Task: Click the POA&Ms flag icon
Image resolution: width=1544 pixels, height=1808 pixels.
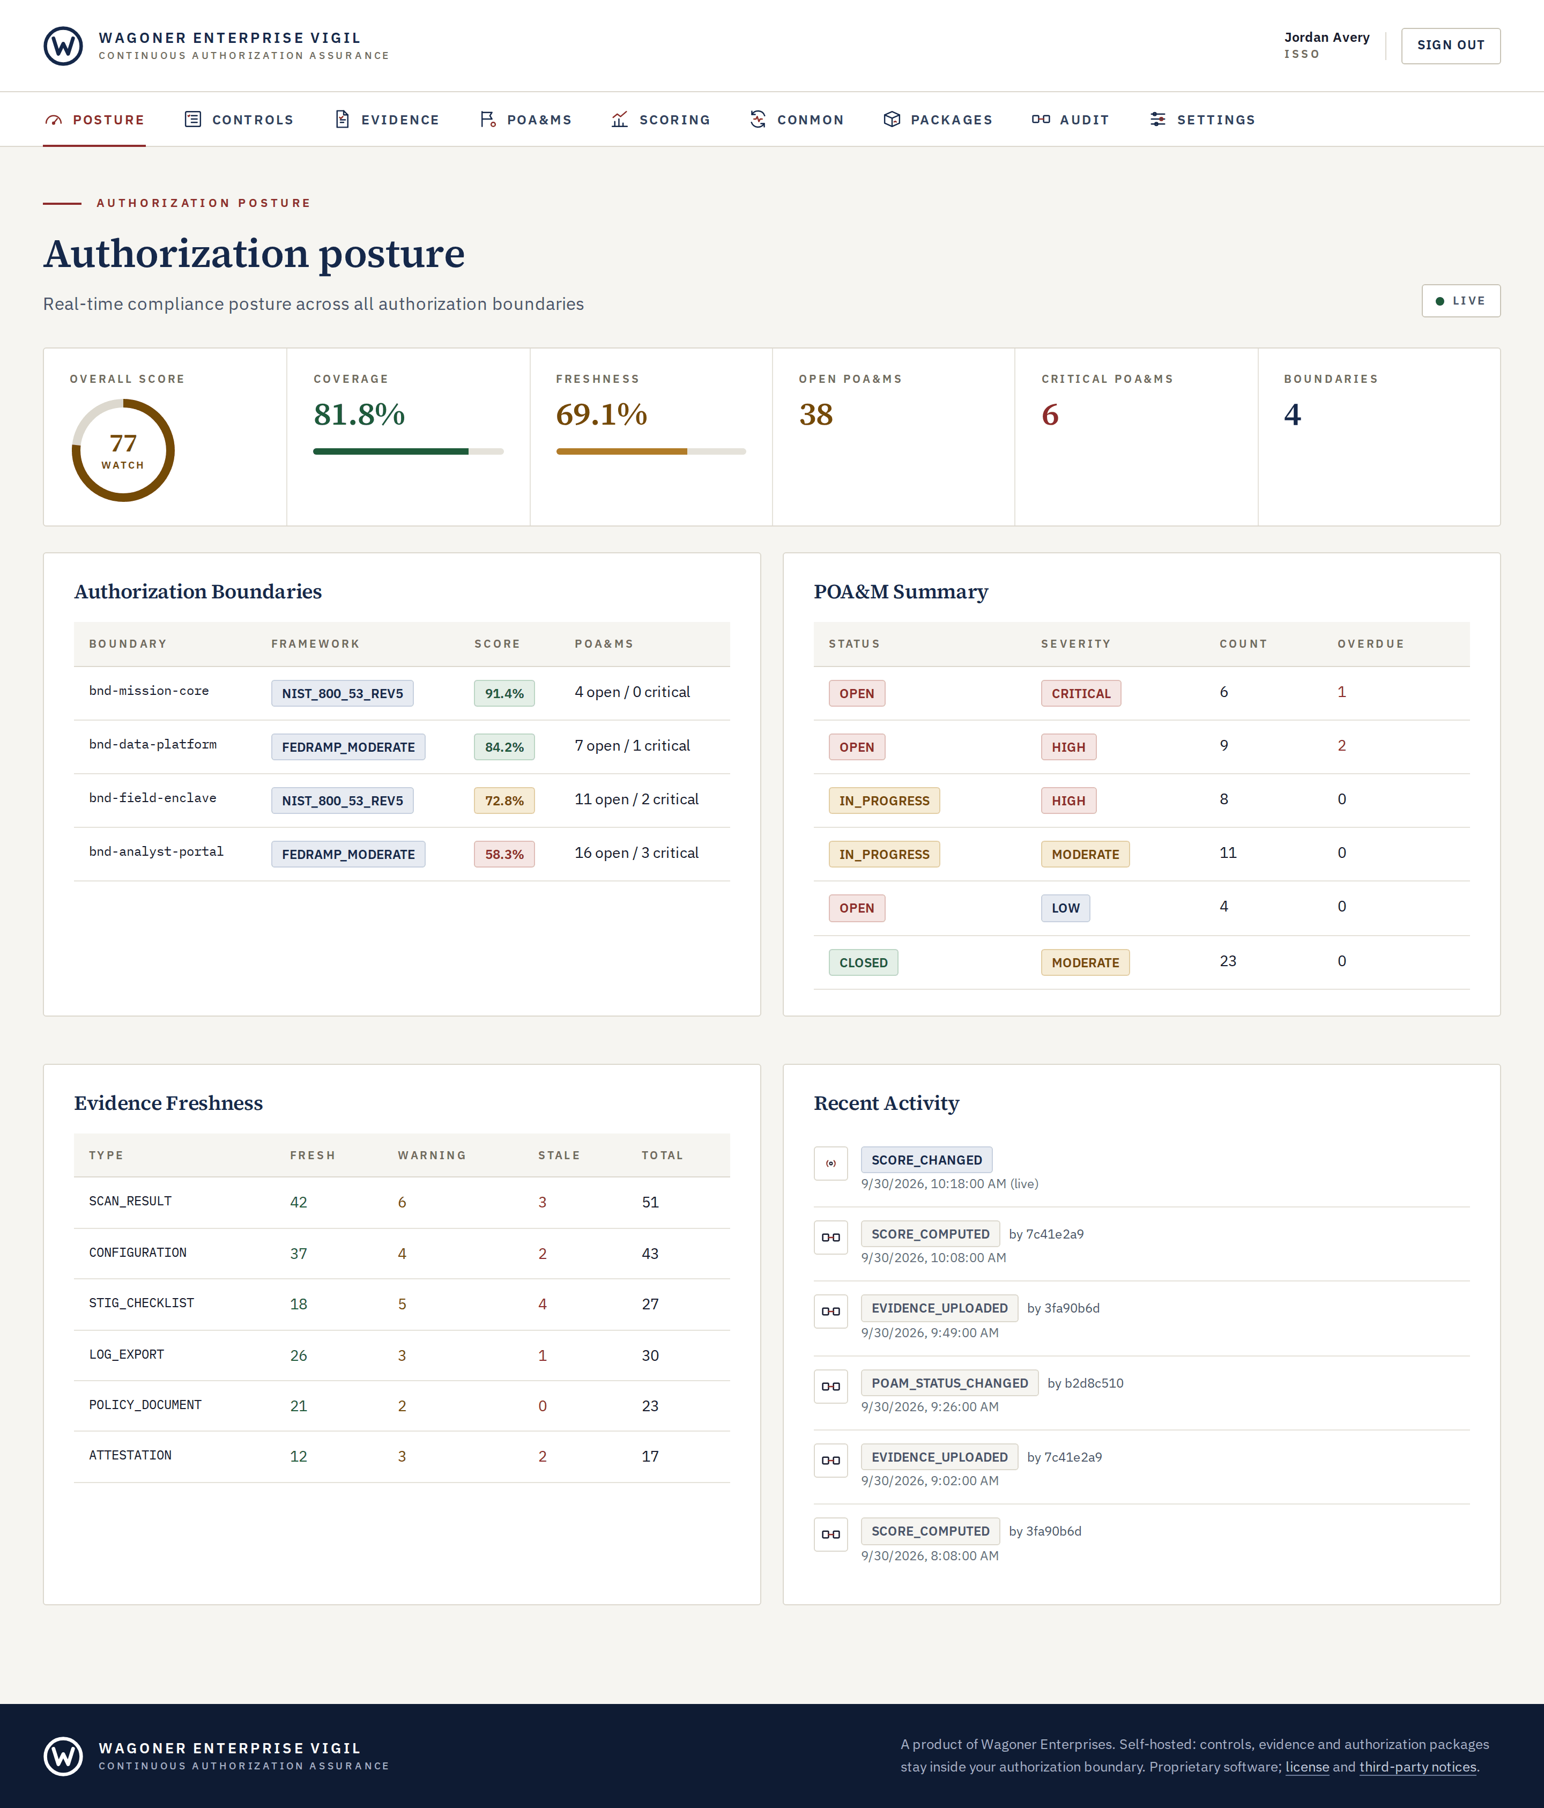Action: point(488,120)
